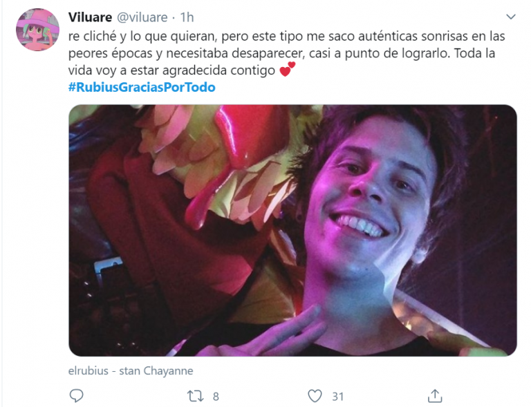The image size is (531, 407).
Task: Click the @viluare handle
Action: 142,17
